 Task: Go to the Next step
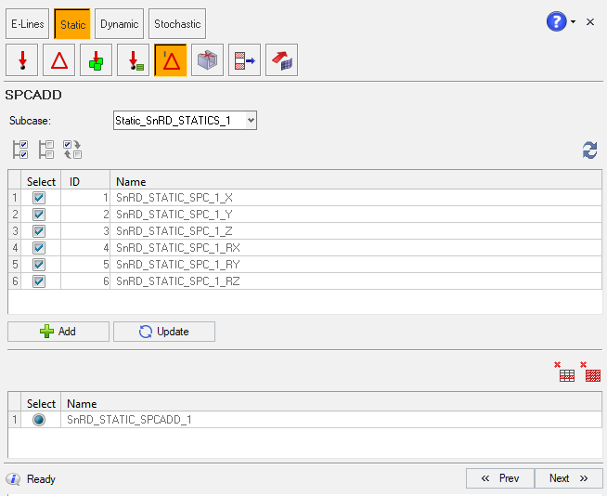click(x=568, y=478)
